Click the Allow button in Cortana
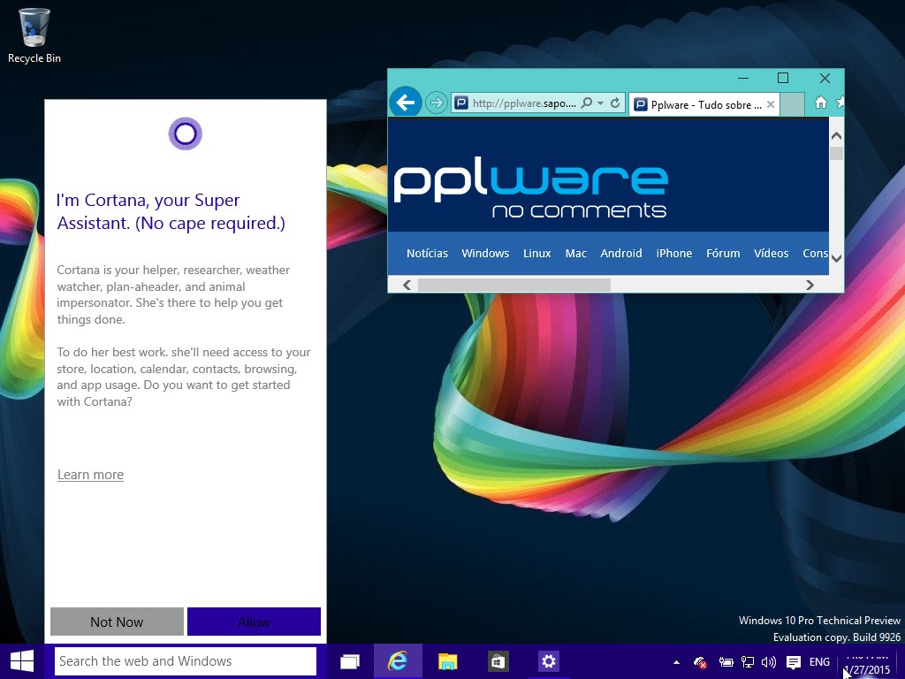This screenshot has width=905, height=679. (254, 622)
